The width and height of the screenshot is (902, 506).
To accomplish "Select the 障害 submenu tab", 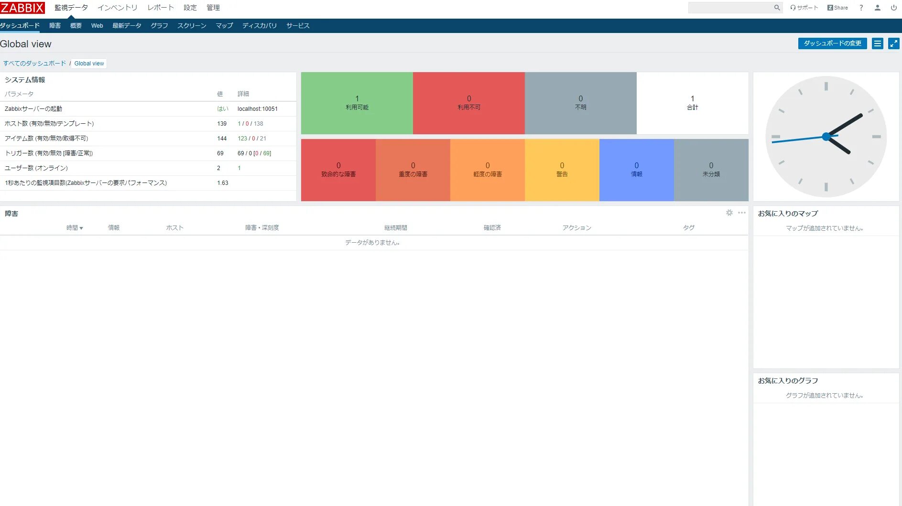I will tap(55, 26).
